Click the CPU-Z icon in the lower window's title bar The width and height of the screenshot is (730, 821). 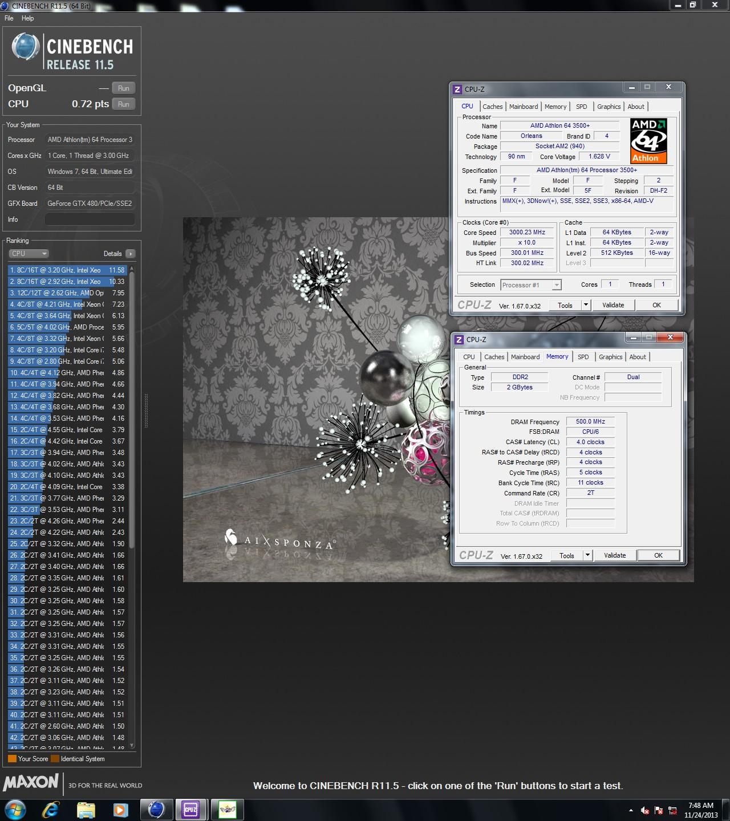[459, 340]
